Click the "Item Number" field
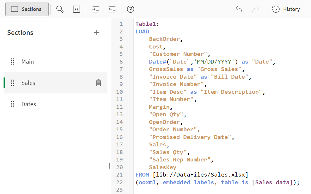The height and width of the screenshot is (194, 311). [x=171, y=99]
